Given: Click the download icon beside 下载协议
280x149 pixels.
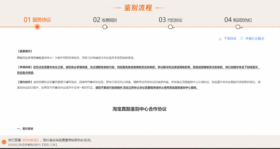Looking at the screenshot, I should 220,38.
